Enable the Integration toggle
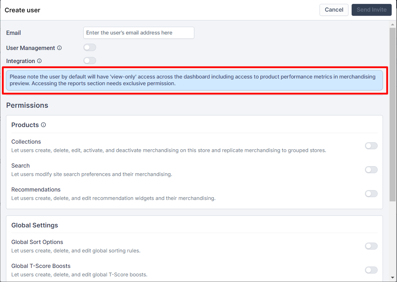The height and width of the screenshot is (282, 397). (90, 61)
